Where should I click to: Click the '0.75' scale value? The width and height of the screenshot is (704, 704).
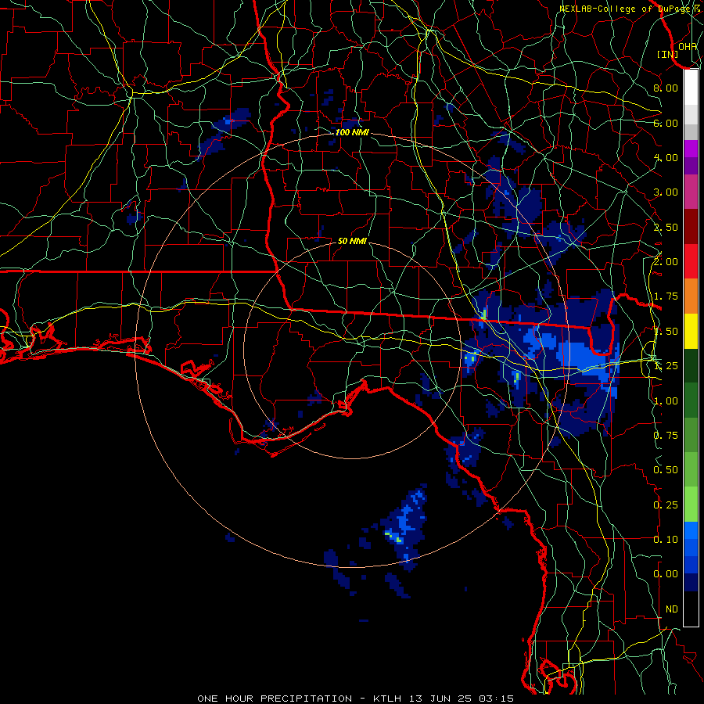tap(666, 436)
